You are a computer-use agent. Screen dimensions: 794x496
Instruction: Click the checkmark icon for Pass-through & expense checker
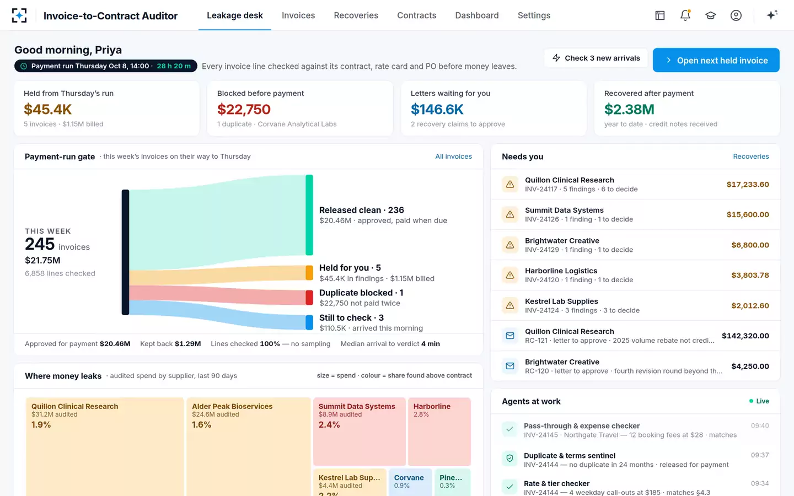[x=509, y=429]
